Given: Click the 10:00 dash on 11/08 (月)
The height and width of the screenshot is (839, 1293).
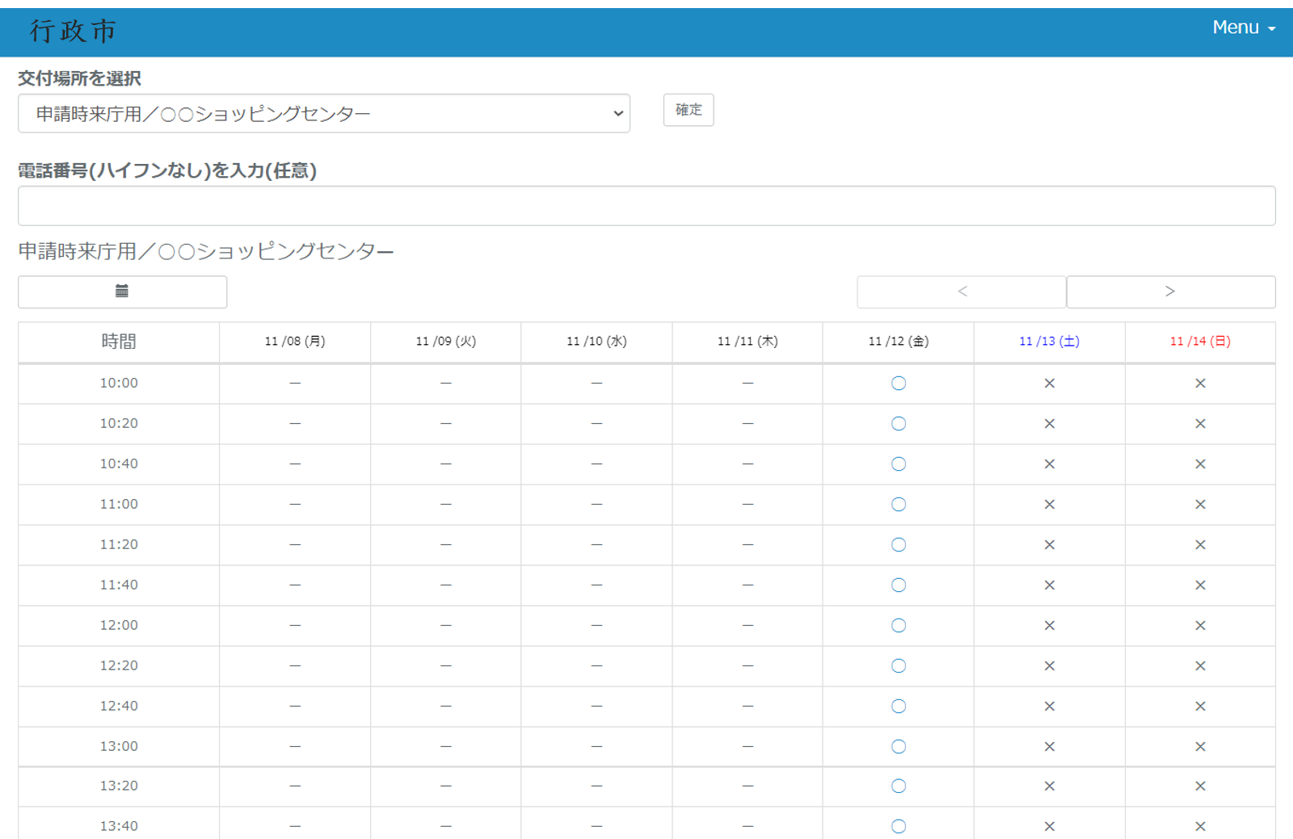Looking at the screenshot, I should tap(295, 384).
